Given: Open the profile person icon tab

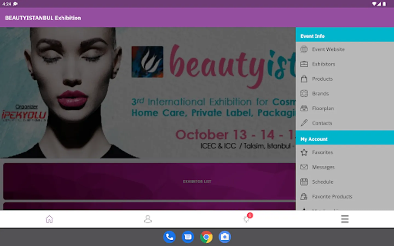Looking at the screenshot, I should pyautogui.click(x=148, y=219).
